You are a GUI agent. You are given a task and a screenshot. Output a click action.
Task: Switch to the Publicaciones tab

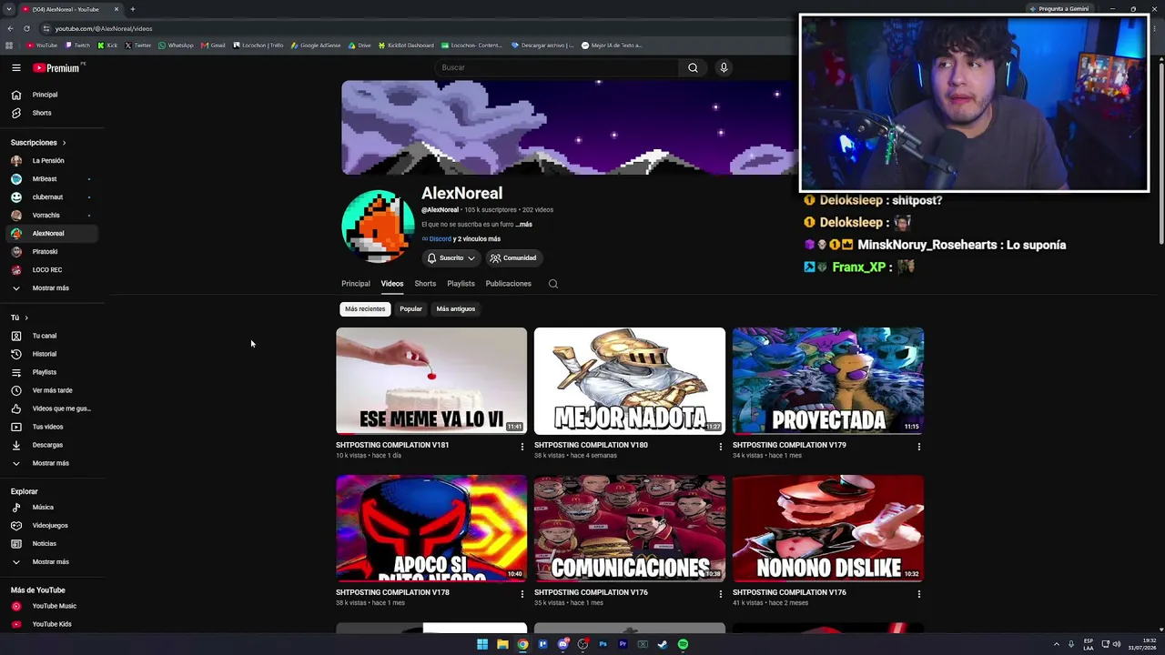508,284
